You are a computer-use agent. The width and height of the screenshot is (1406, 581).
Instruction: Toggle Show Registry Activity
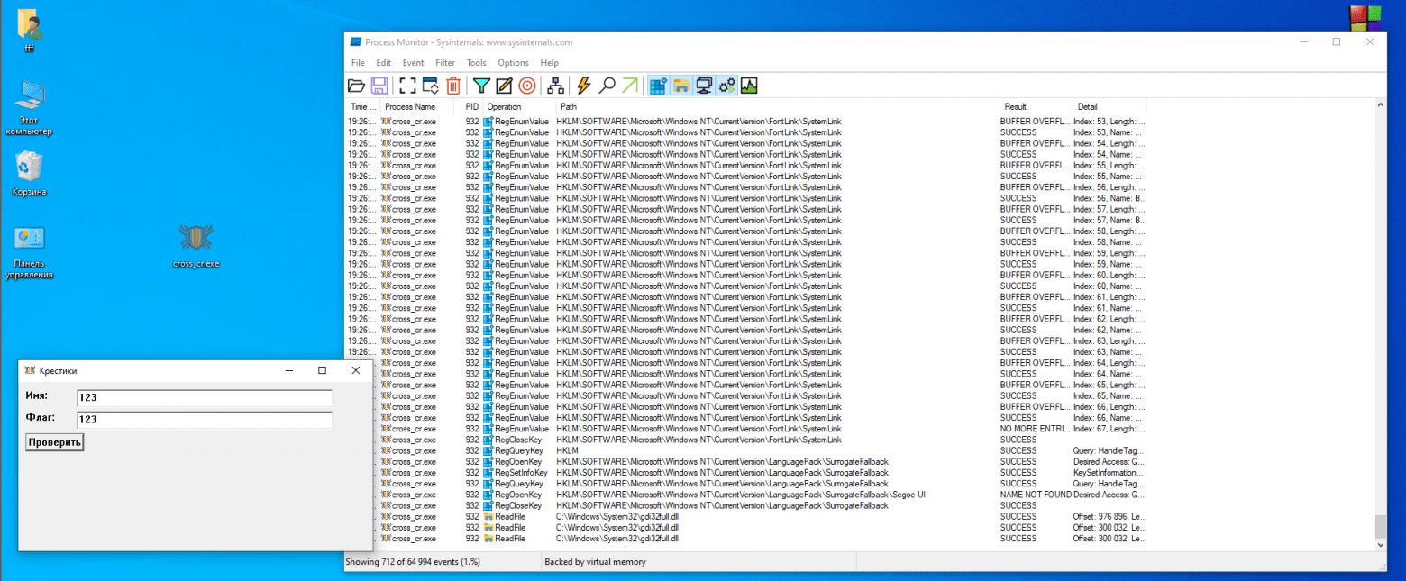pyautogui.click(x=658, y=86)
